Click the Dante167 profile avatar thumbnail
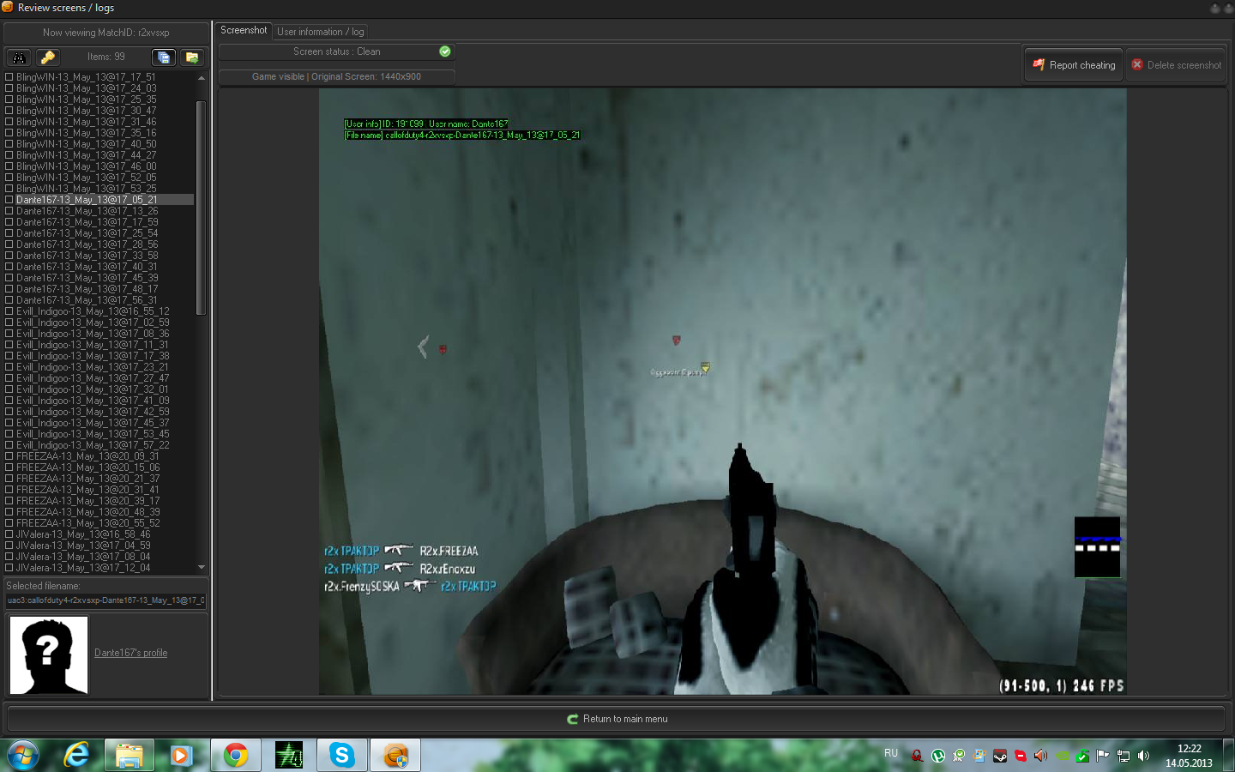Screen dimensions: 1235x772 pos(49,655)
